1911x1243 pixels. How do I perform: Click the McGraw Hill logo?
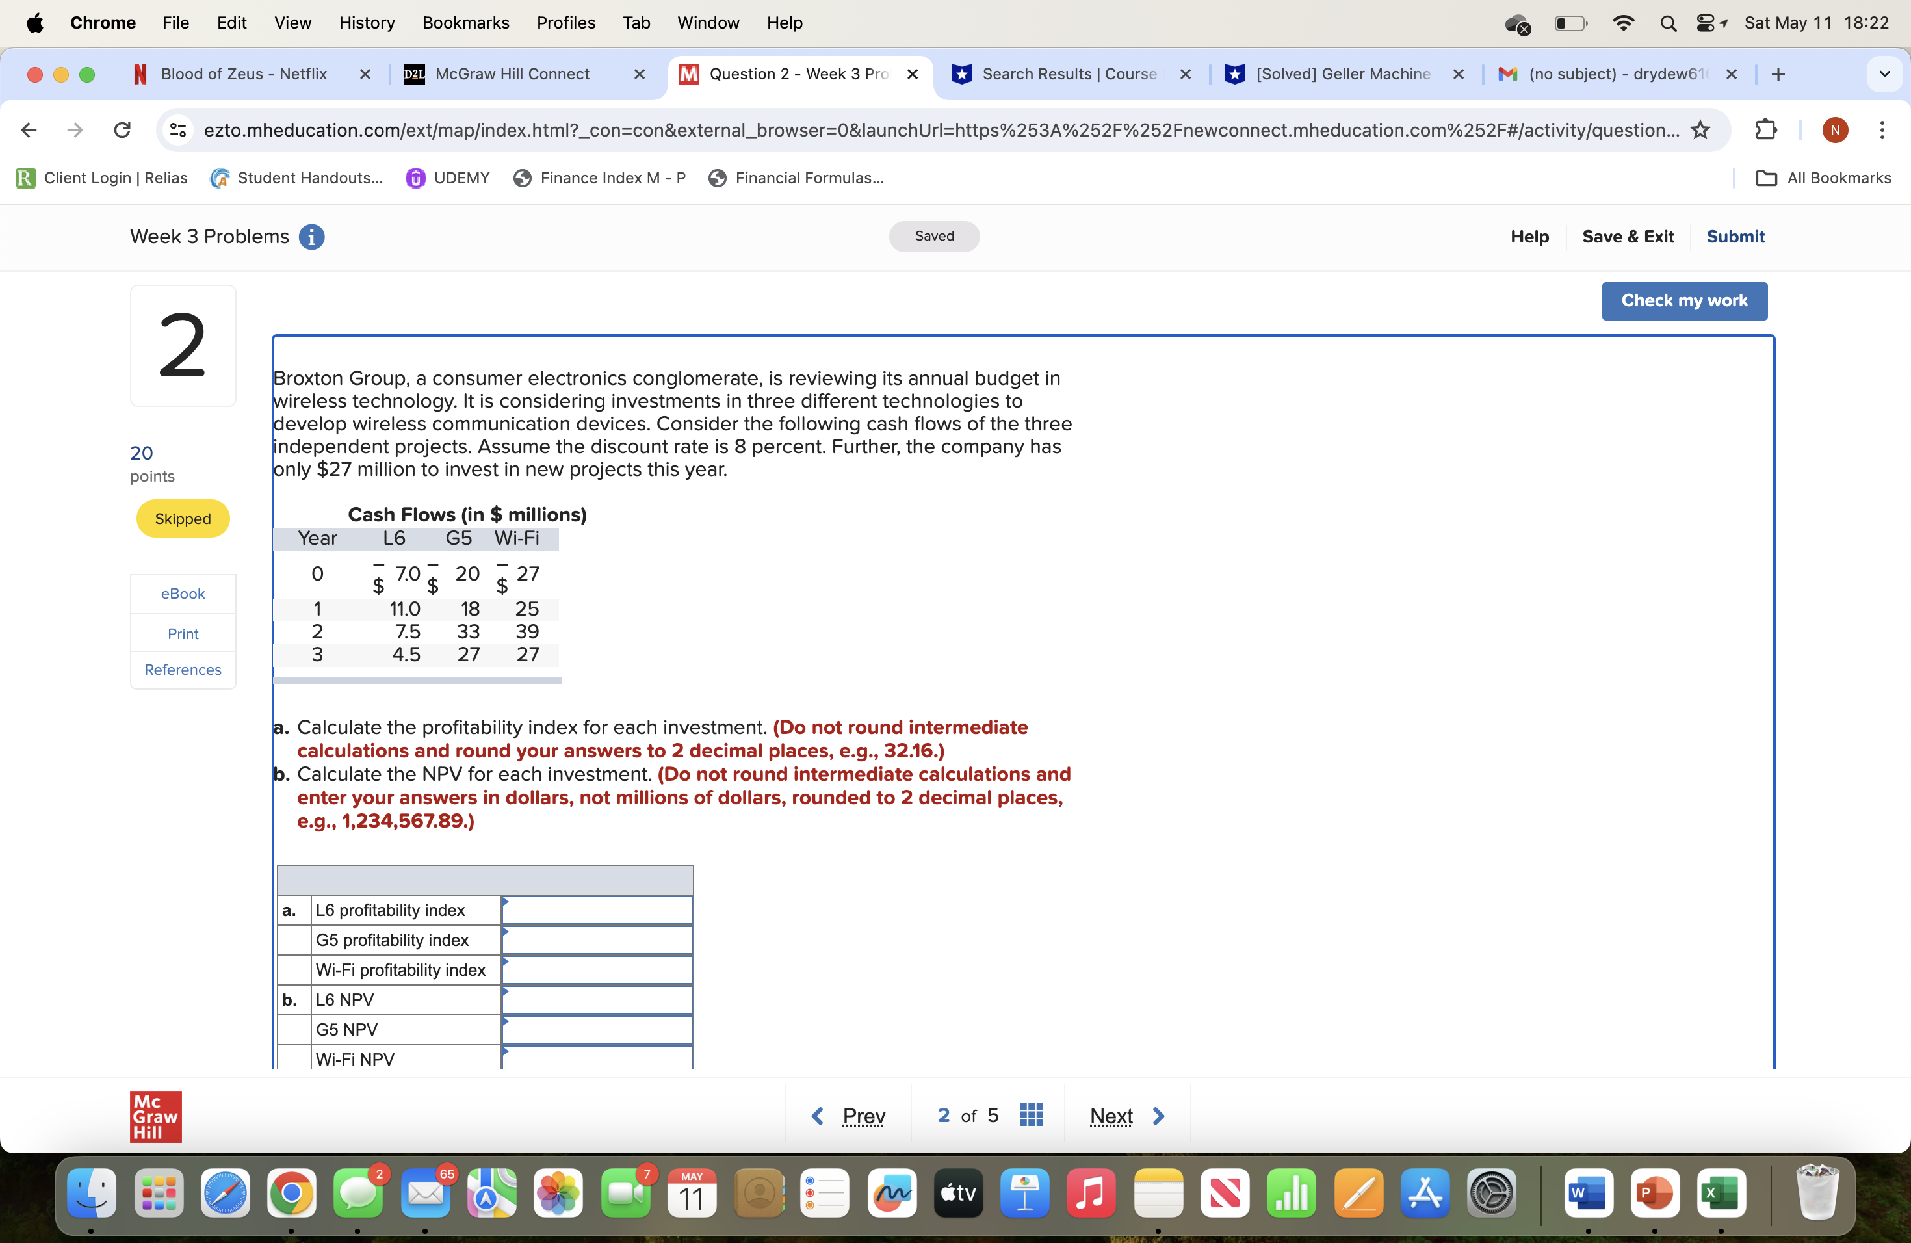(x=155, y=1116)
